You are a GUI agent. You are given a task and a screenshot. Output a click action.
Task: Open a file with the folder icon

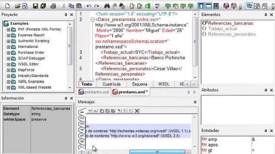(x=17, y=6)
